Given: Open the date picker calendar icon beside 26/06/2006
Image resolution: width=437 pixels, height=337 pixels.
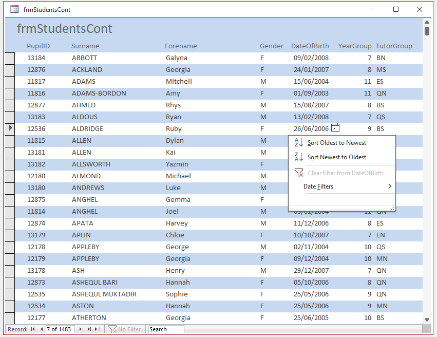Looking at the screenshot, I should pos(335,128).
